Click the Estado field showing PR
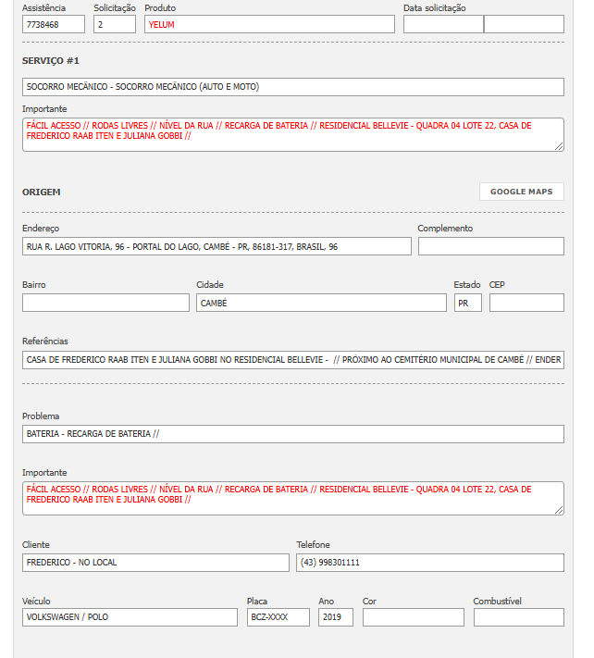This screenshot has width=594, height=658. click(x=468, y=303)
